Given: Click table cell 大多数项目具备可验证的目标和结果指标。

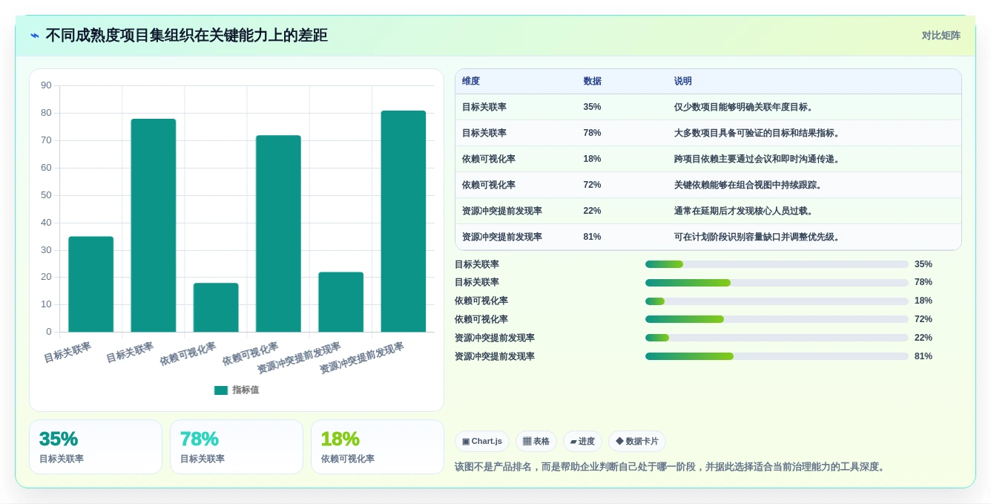Looking at the screenshot, I should tap(758, 133).
